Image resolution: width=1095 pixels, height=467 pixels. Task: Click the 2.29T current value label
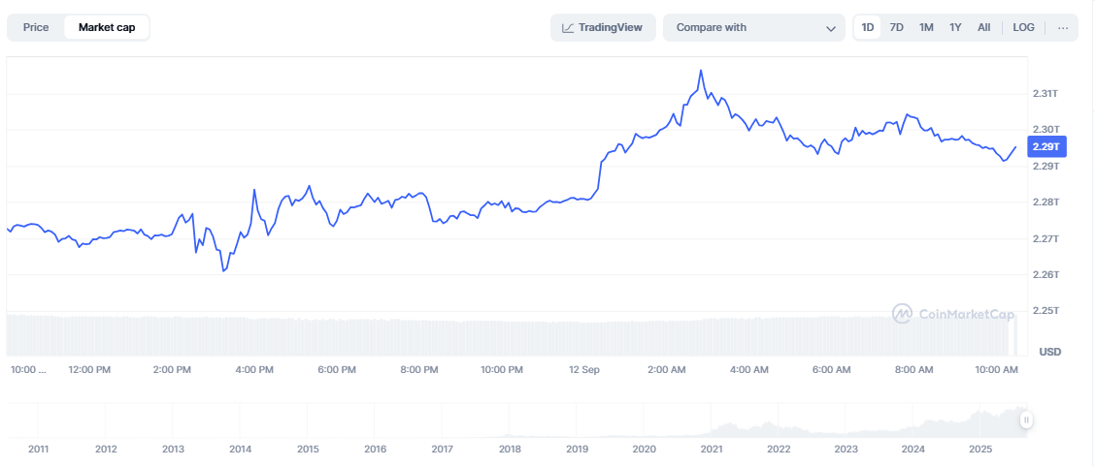(x=1047, y=147)
